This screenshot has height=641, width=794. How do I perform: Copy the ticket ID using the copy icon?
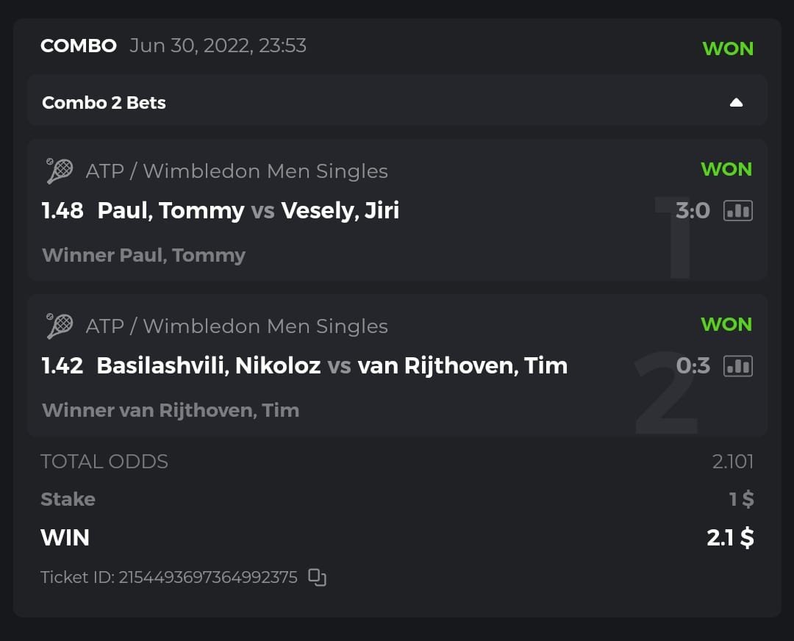317,578
